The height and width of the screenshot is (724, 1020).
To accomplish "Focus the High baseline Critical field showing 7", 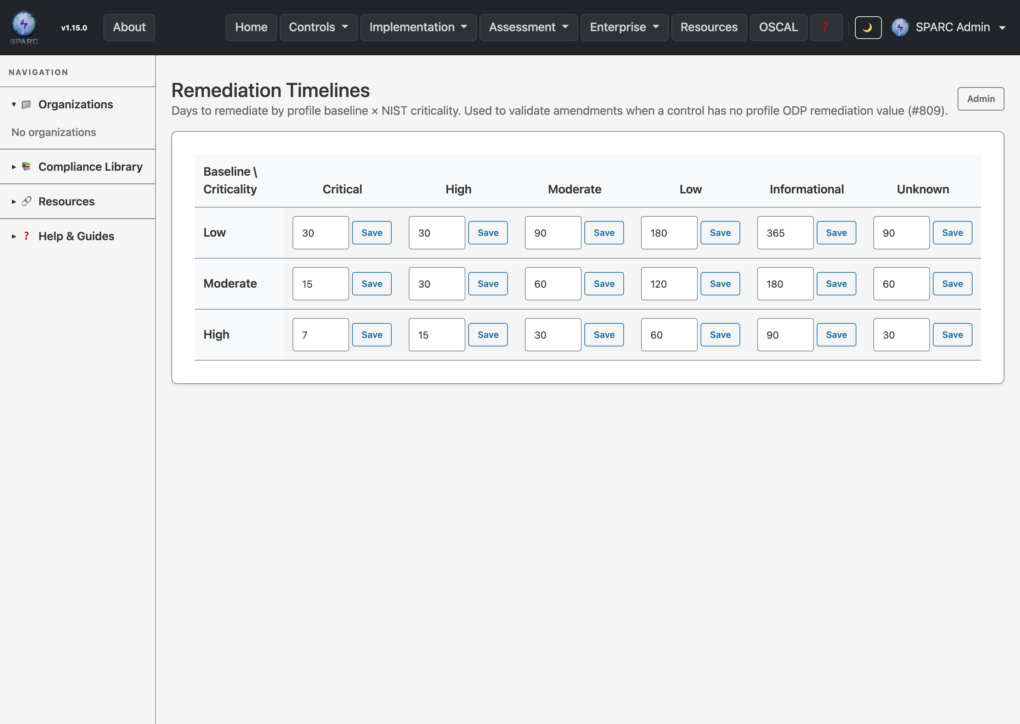I will (321, 335).
